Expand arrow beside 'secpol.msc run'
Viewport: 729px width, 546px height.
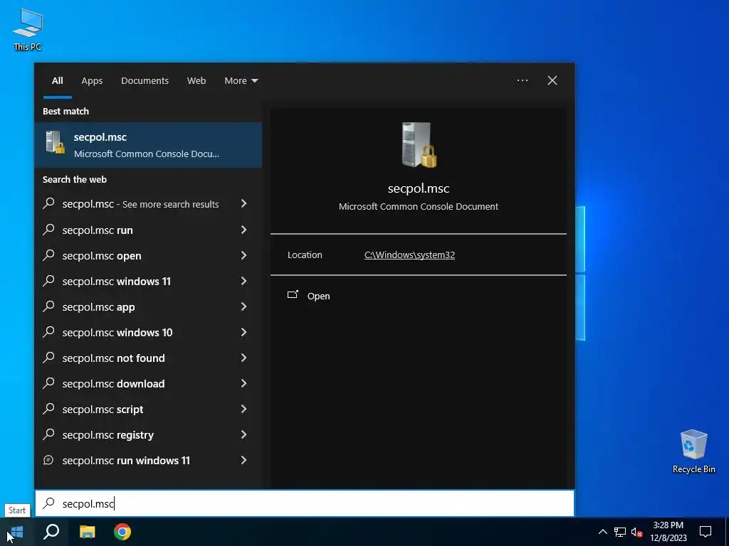click(243, 230)
